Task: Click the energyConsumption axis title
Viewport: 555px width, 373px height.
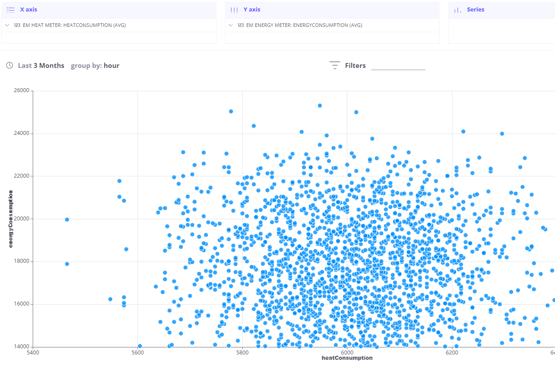Action: click(11, 219)
